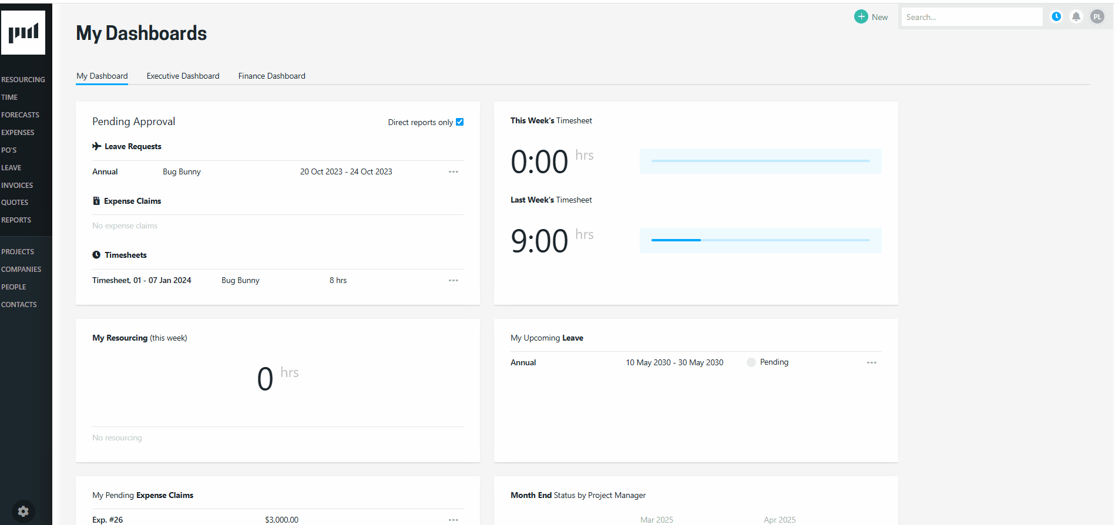The image size is (1115, 525).
Task: Switch to the Finance Dashboard tab
Action: (x=271, y=76)
